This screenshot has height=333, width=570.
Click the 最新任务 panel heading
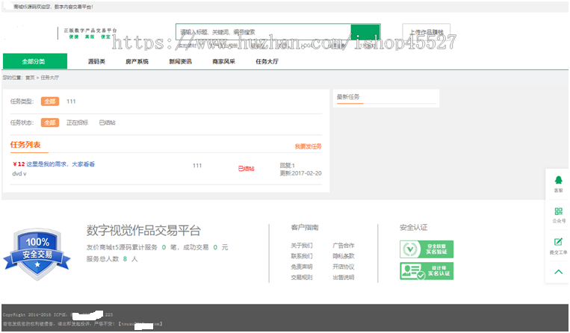(348, 96)
